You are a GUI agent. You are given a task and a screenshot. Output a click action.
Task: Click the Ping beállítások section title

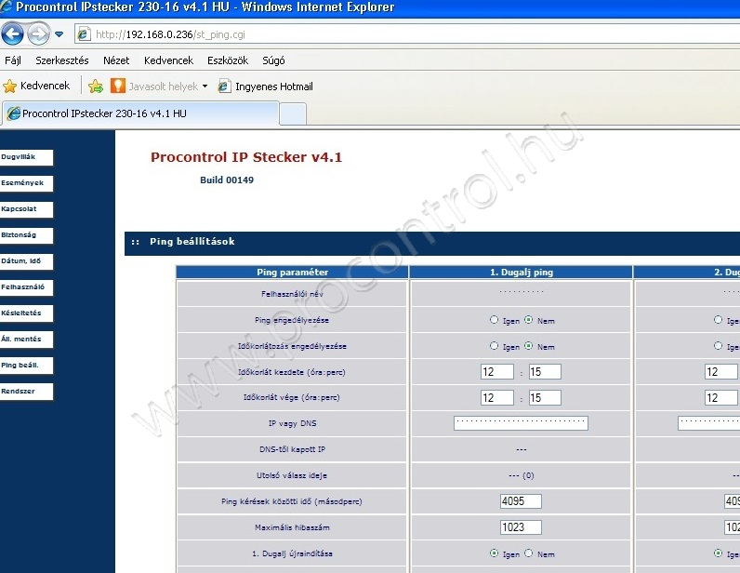point(192,242)
